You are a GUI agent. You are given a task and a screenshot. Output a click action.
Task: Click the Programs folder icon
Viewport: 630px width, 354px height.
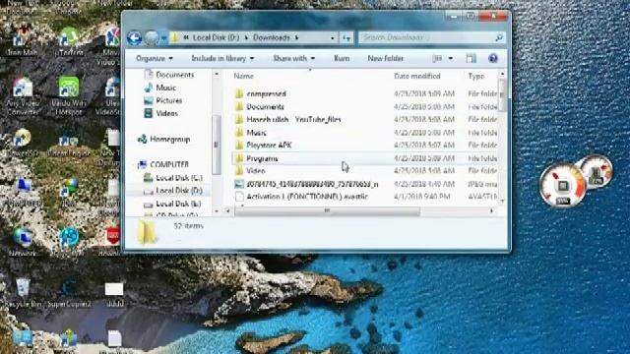[x=239, y=158]
